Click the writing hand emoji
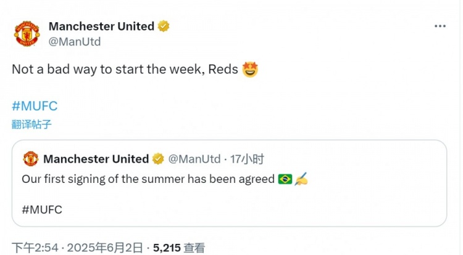Image resolution: width=463 pixels, height=255 pixels. pyautogui.click(x=302, y=179)
